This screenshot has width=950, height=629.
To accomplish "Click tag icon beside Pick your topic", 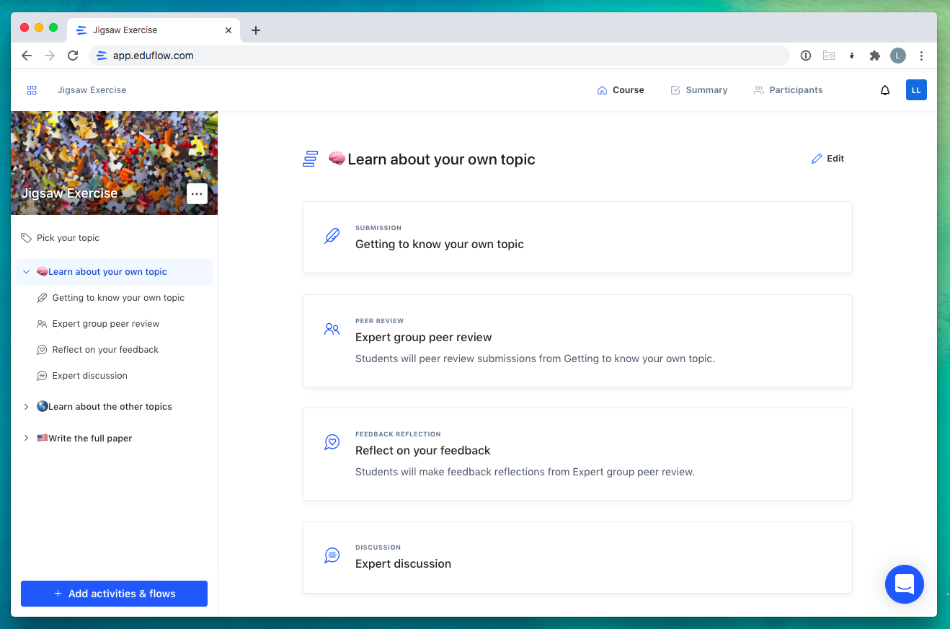I will click(27, 238).
